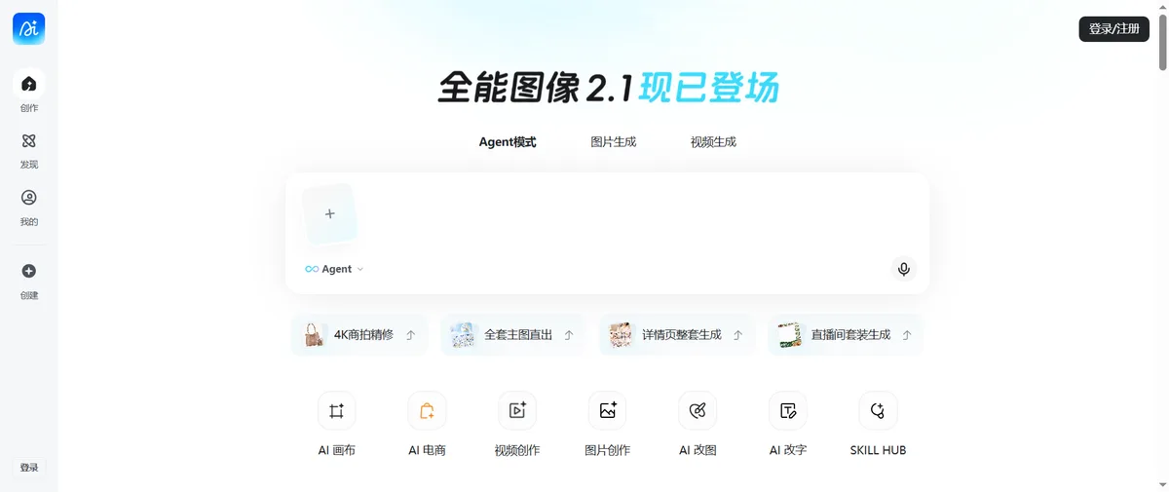Activate the microphone voice input
1169x492 pixels.
point(904,269)
